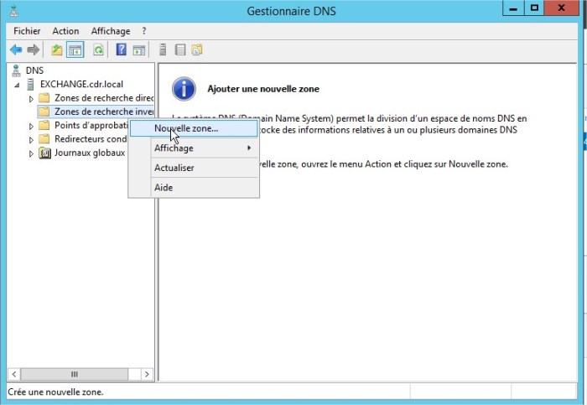The width and height of the screenshot is (587, 405).
Task: Toggle the Show/Hide console tree icon
Action: (75, 49)
